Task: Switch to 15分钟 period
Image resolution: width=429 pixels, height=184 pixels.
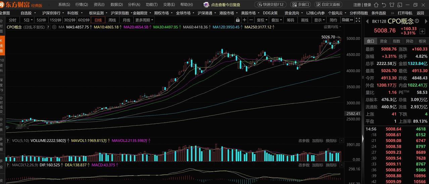Action: tap(55, 20)
